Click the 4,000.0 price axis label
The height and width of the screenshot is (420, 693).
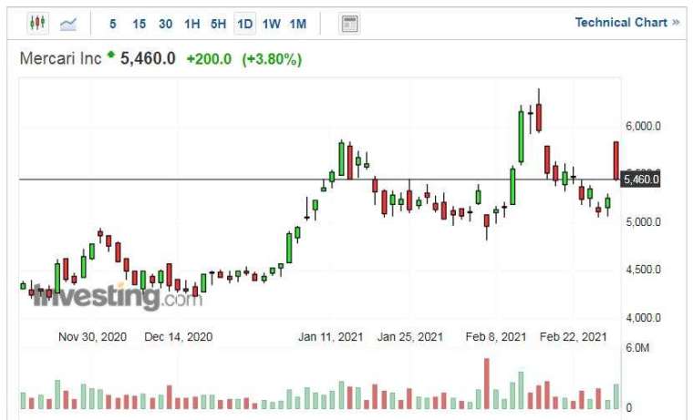[643, 318]
